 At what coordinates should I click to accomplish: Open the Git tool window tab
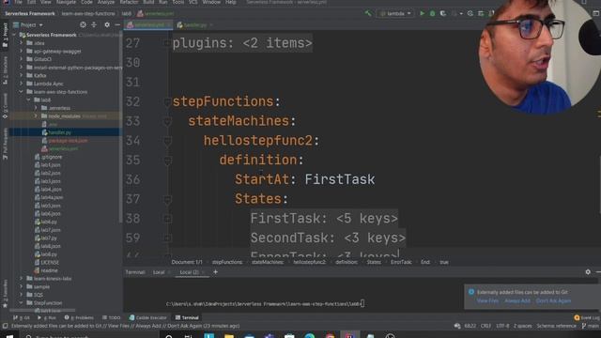coord(22,317)
